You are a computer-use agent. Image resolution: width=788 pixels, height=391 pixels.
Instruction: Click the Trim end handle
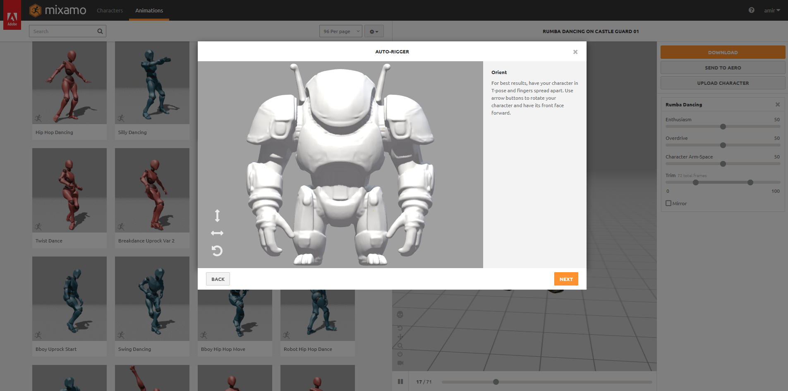(x=750, y=182)
